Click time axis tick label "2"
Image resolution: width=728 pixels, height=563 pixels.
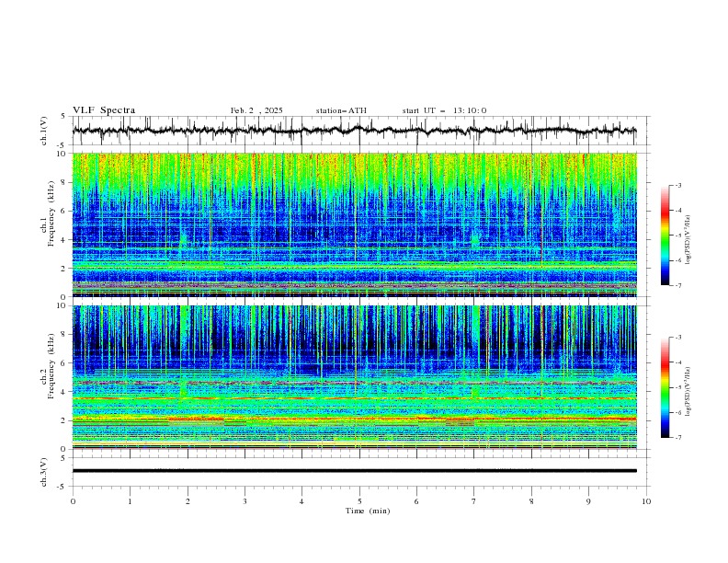tap(188, 501)
